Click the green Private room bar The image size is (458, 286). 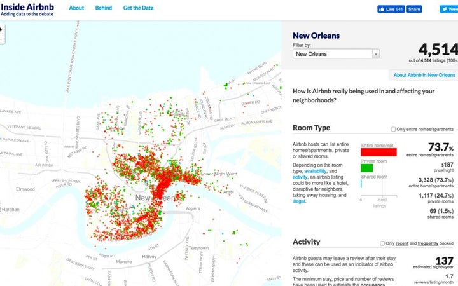tap(366, 168)
